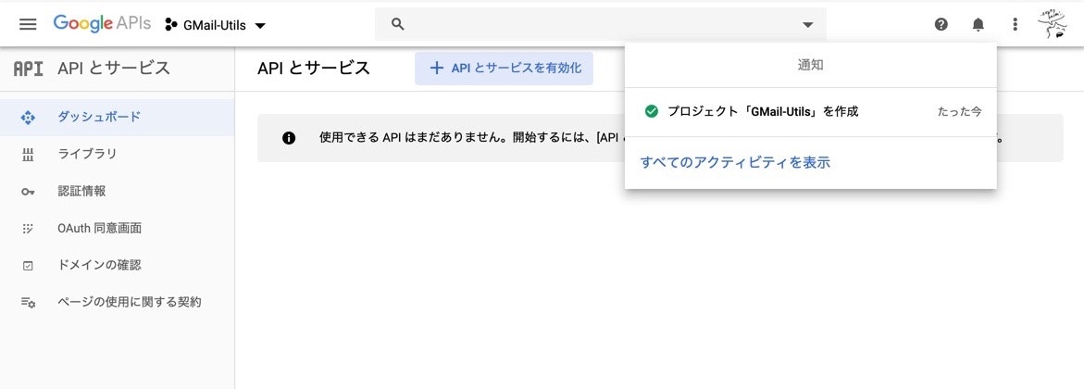Screen dimensions: 1084x389
Task: Open ライブラリ in the sidebar
Action: pos(117,154)
